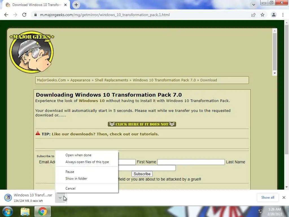Click the inner frame scroll up arrow

click(275, 31)
